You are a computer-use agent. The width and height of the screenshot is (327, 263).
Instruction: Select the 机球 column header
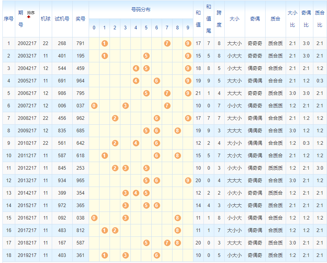point(45,19)
